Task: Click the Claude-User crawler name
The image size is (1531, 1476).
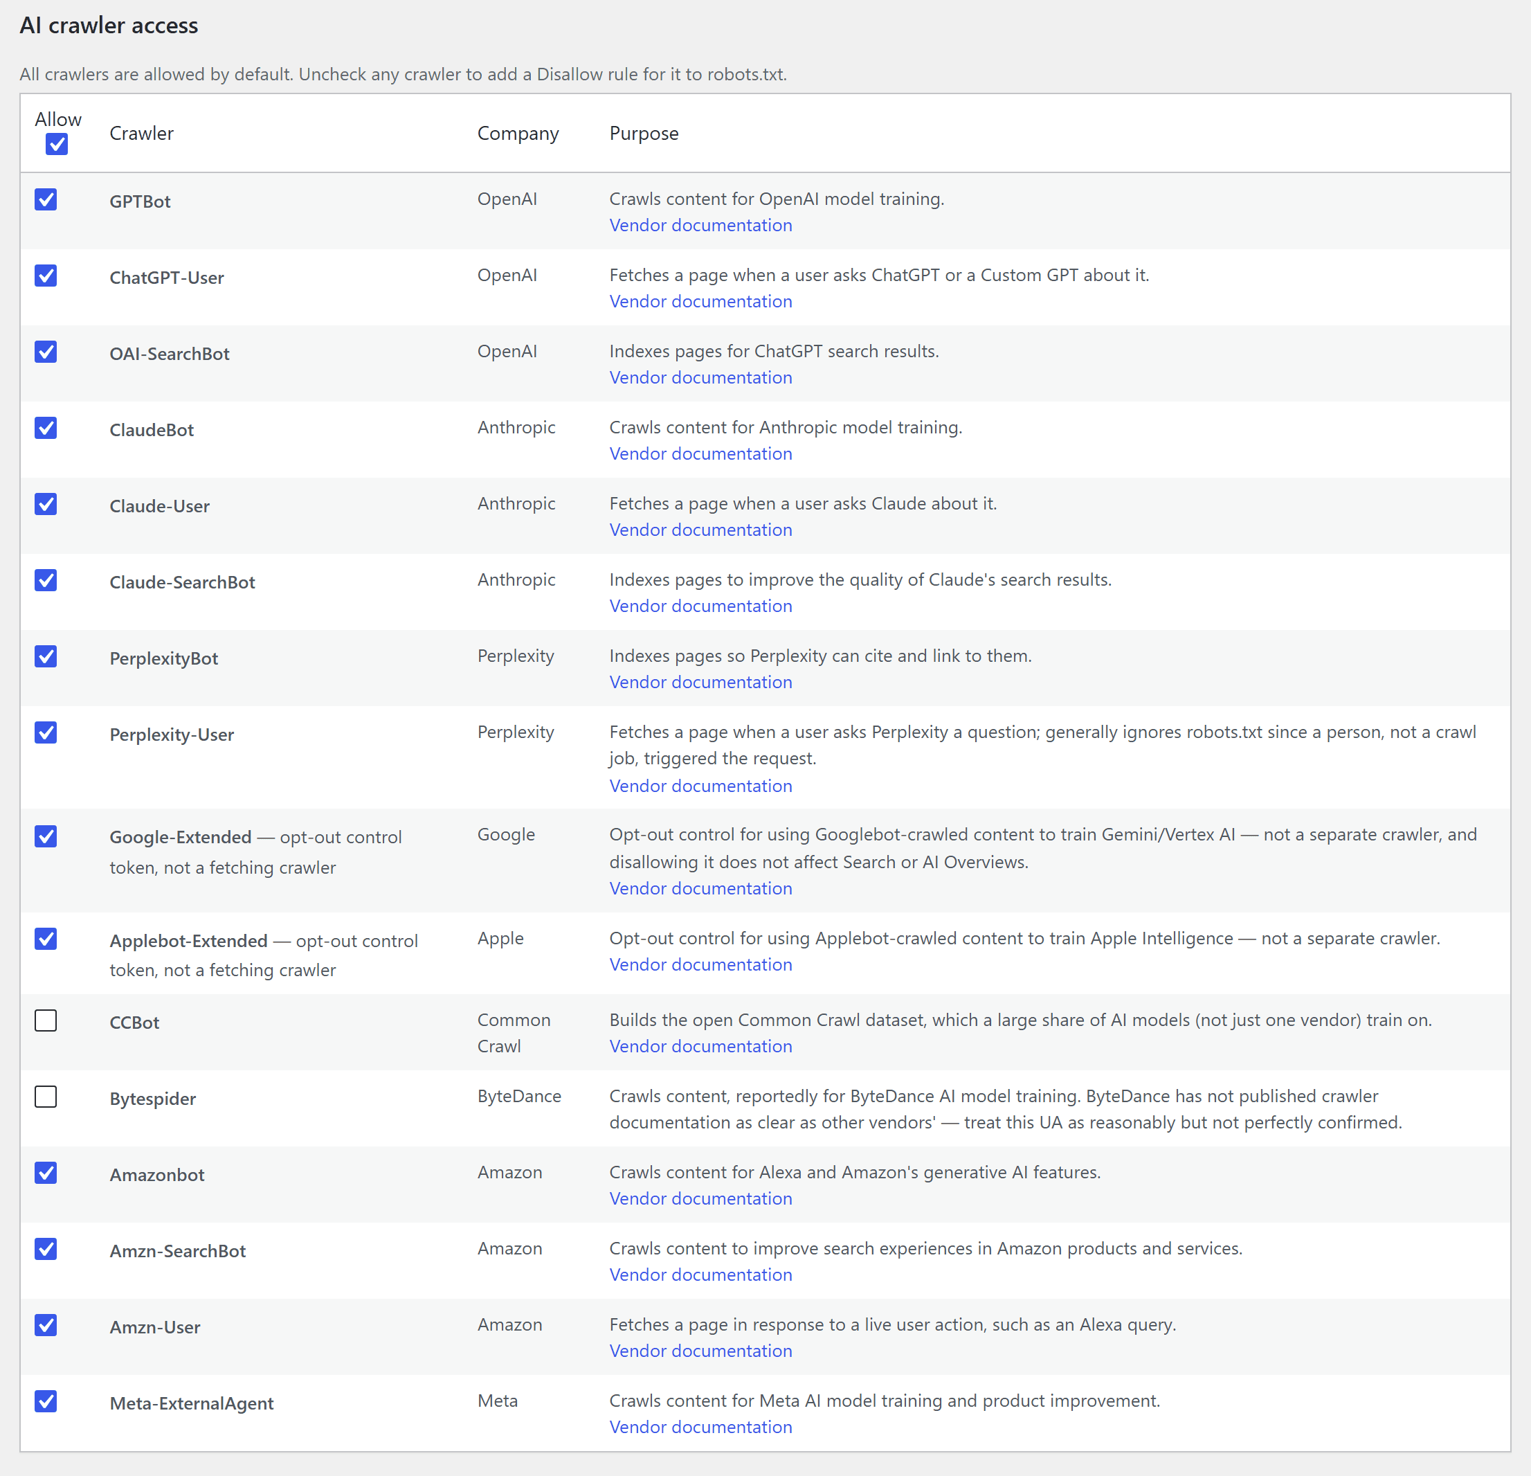Action: tap(159, 506)
